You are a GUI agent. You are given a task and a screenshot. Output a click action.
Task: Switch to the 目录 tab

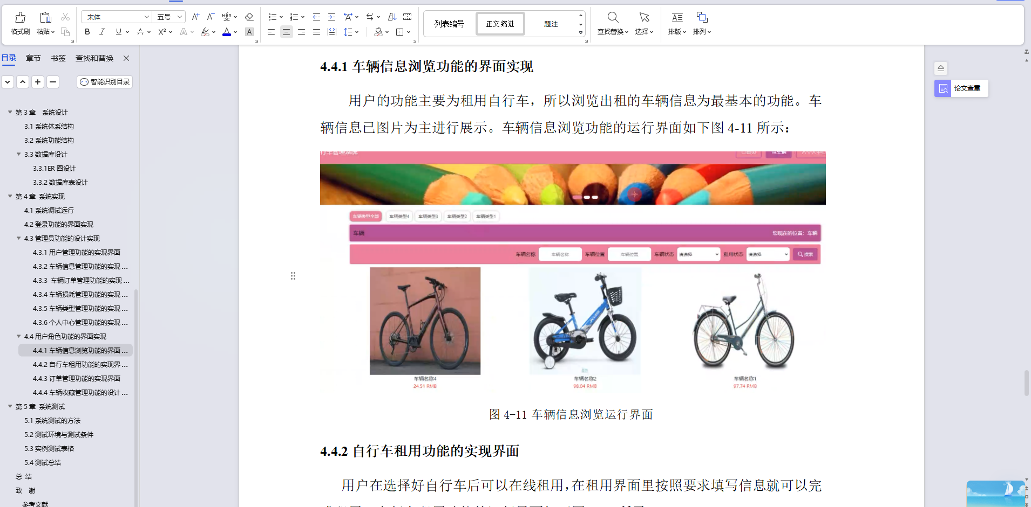(x=9, y=58)
